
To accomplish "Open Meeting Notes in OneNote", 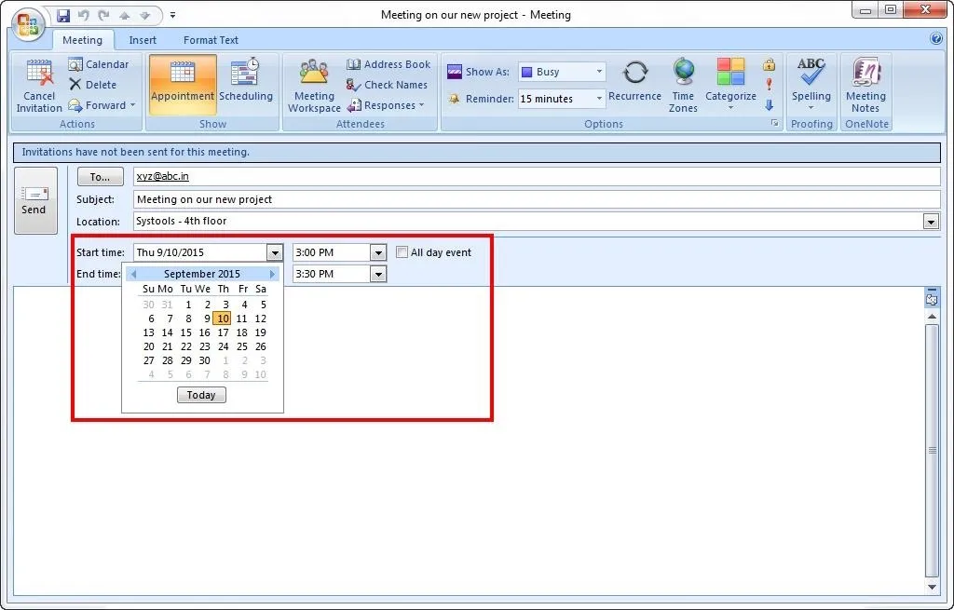I will (x=865, y=86).
